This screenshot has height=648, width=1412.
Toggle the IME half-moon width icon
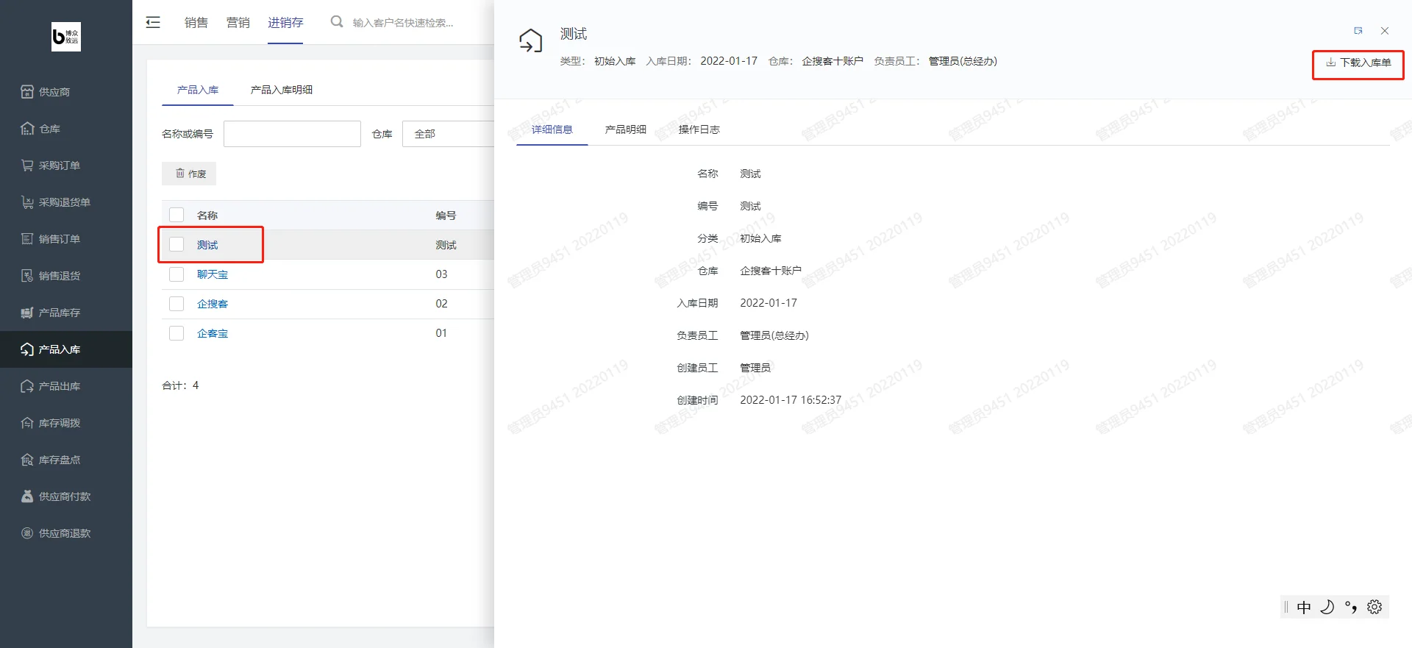tap(1327, 607)
